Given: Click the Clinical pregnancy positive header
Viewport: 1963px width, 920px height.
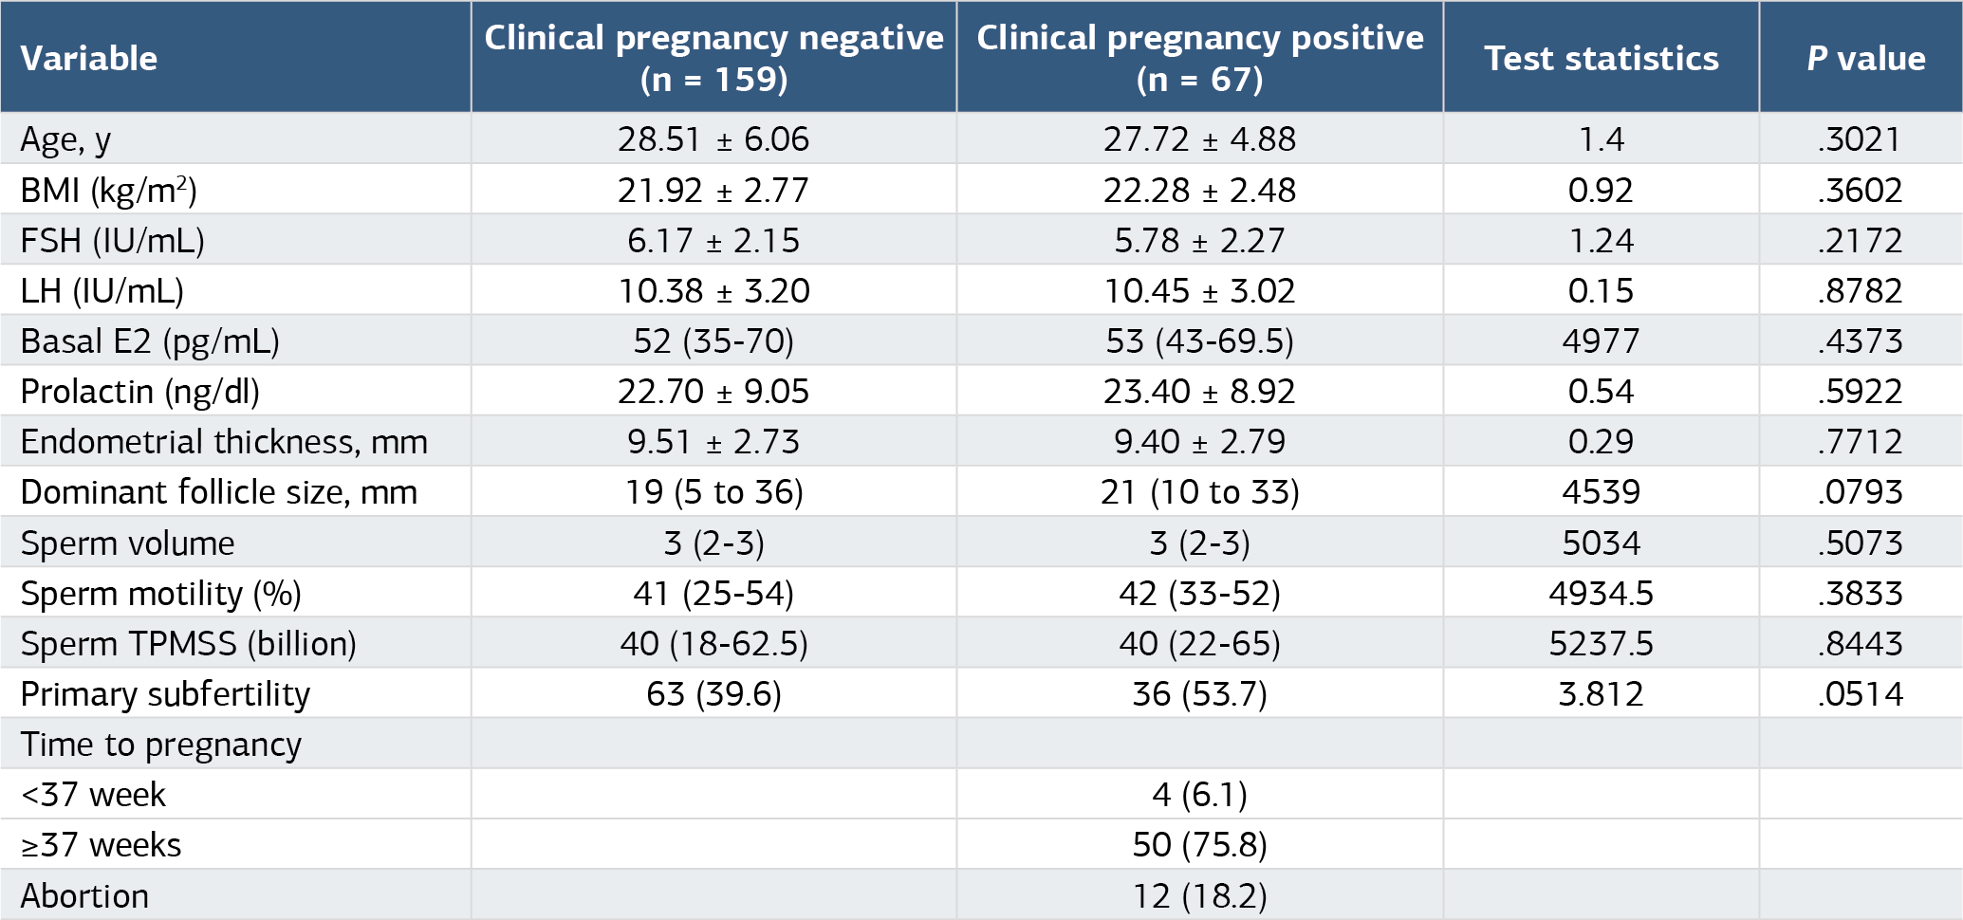Looking at the screenshot, I should coord(1200,58).
